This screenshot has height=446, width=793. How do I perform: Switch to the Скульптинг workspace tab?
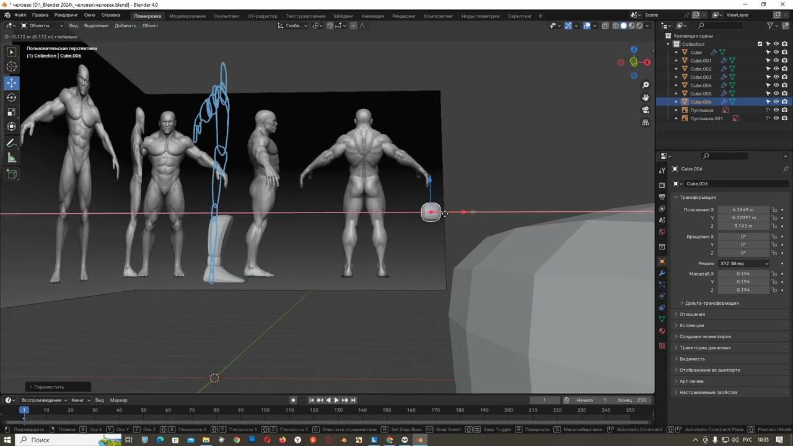tap(227, 15)
